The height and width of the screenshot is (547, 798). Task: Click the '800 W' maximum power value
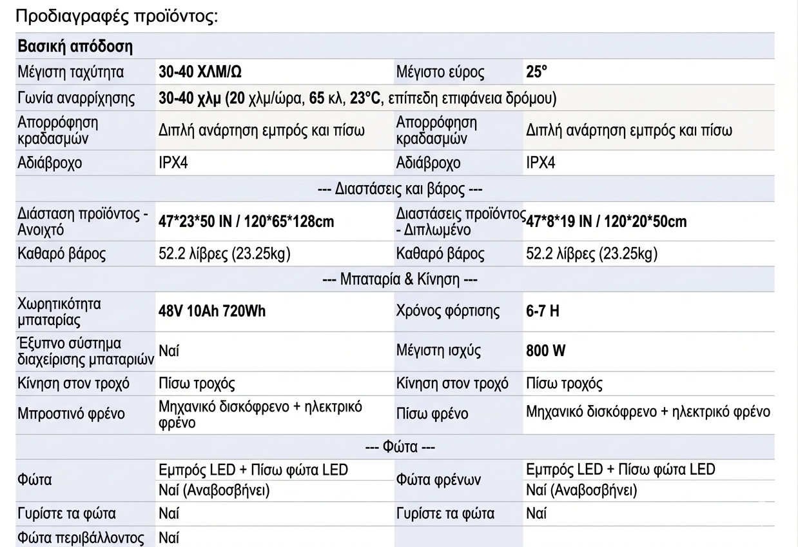pos(546,351)
